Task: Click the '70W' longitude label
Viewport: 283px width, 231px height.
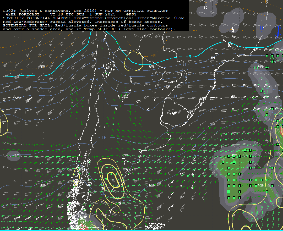Action: (x=98, y=126)
